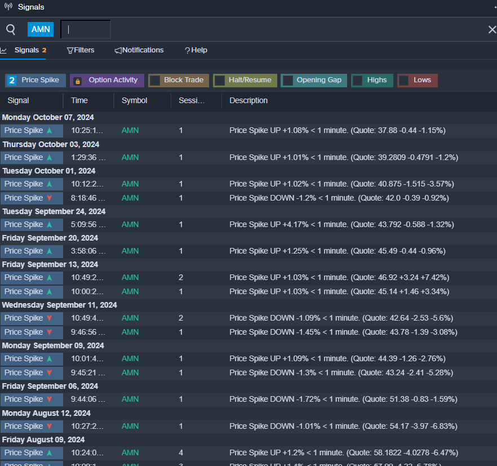Screen dimensions: 497x466
Task: Click the description with Quote 54.17 -3.97 -6.83%
Action: pyautogui.click(x=343, y=427)
